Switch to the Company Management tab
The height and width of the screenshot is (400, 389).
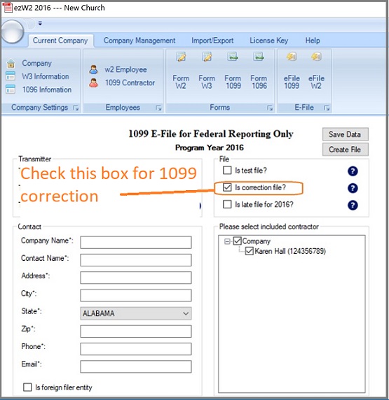tap(139, 41)
